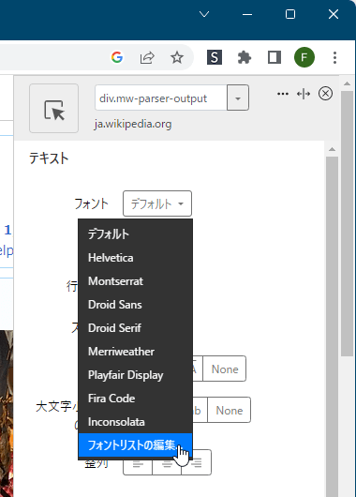Screen dimensions: 356x497
Task: Expand the selector dropdown arrow
Action: pyautogui.click(x=238, y=98)
